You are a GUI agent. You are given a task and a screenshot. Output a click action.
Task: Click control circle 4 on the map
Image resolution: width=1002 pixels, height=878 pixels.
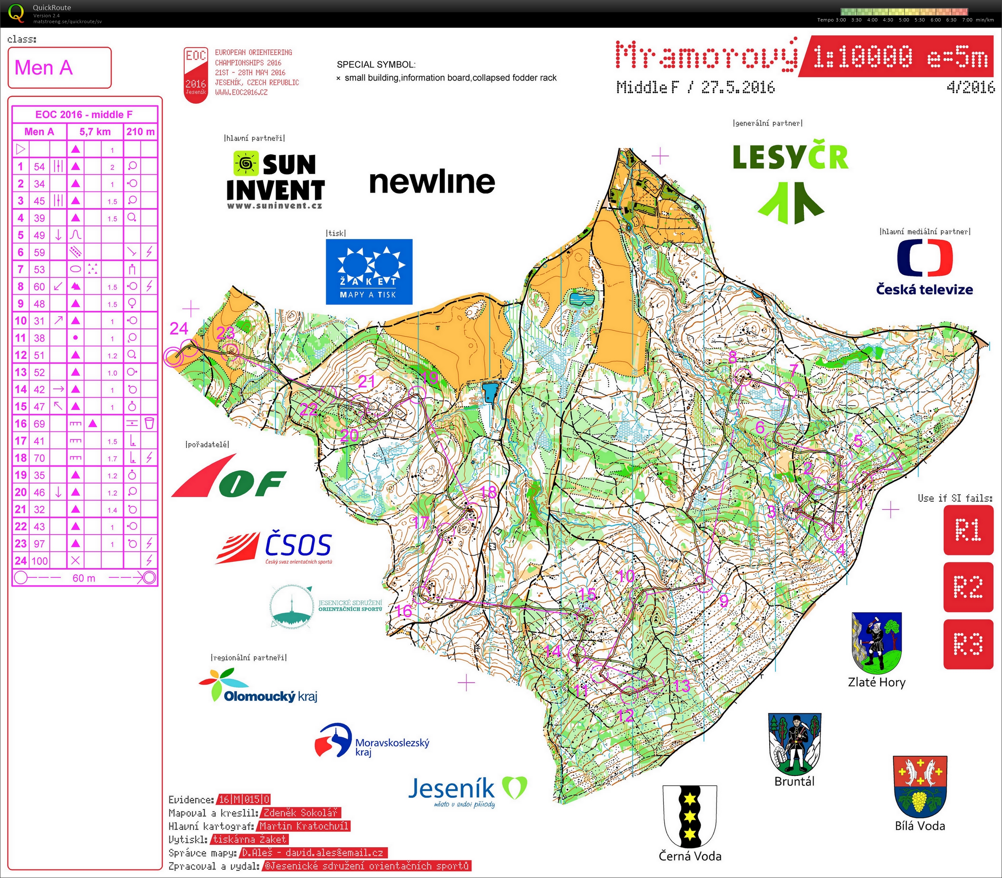coord(832,530)
